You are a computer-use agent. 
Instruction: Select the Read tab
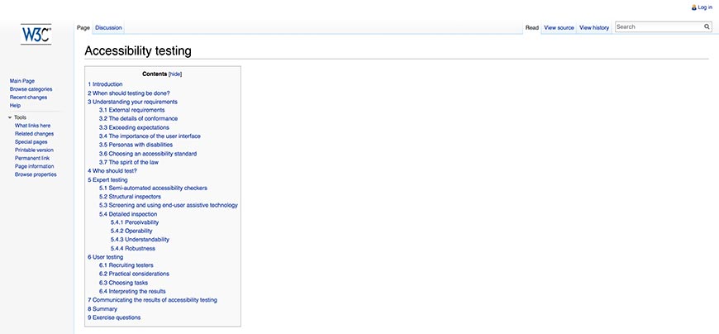[532, 27]
